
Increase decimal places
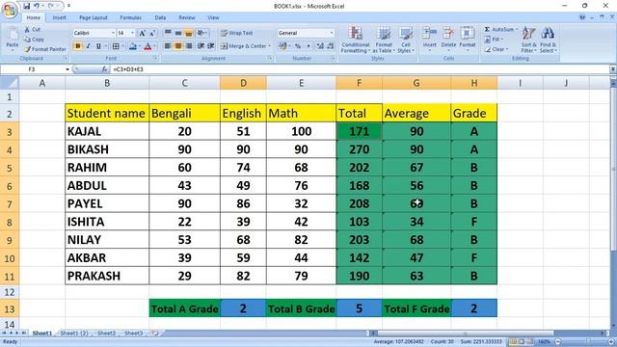pyautogui.click(x=320, y=46)
